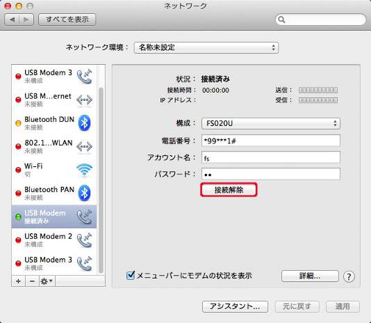This screenshot has width=371, height=323.
Task: Click the アカウント名 account name field
Action: pyautogui.click(x=271, y=157)
